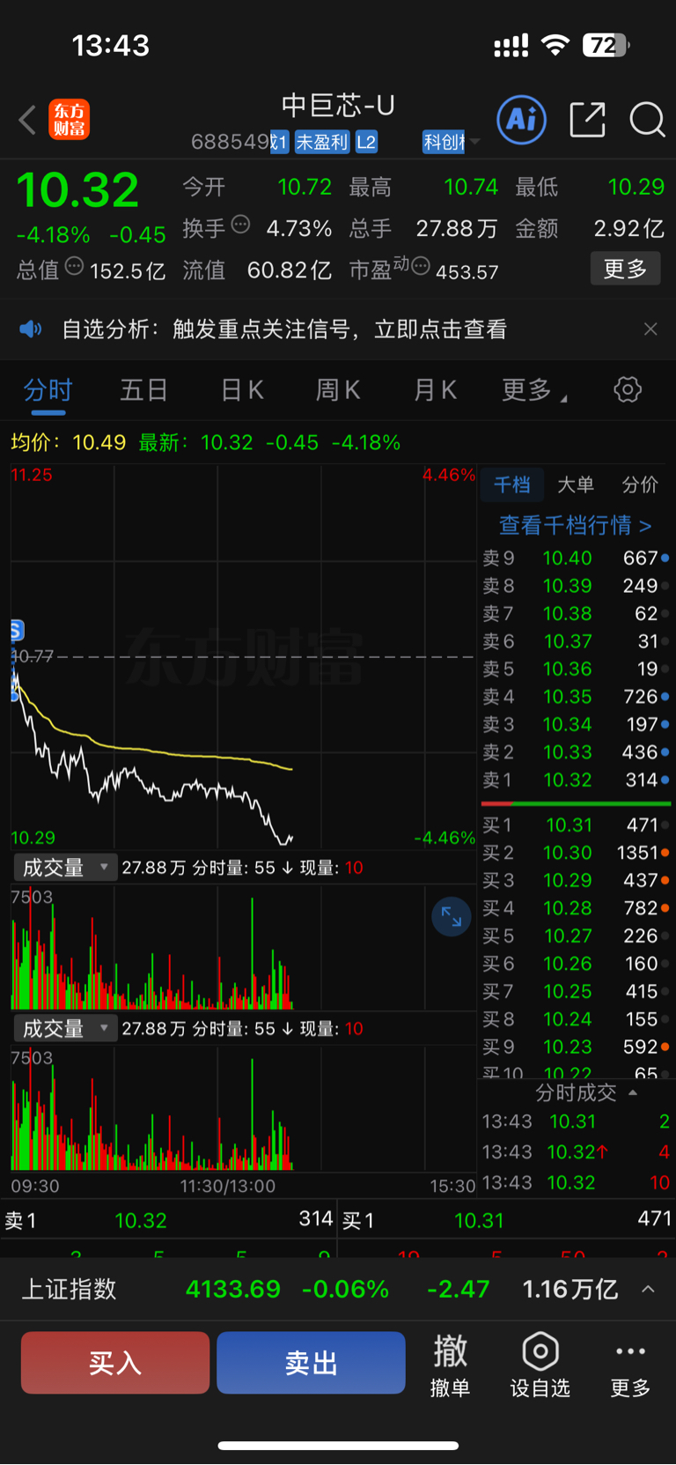Tap the info icon next to 总值

point(75,266)
